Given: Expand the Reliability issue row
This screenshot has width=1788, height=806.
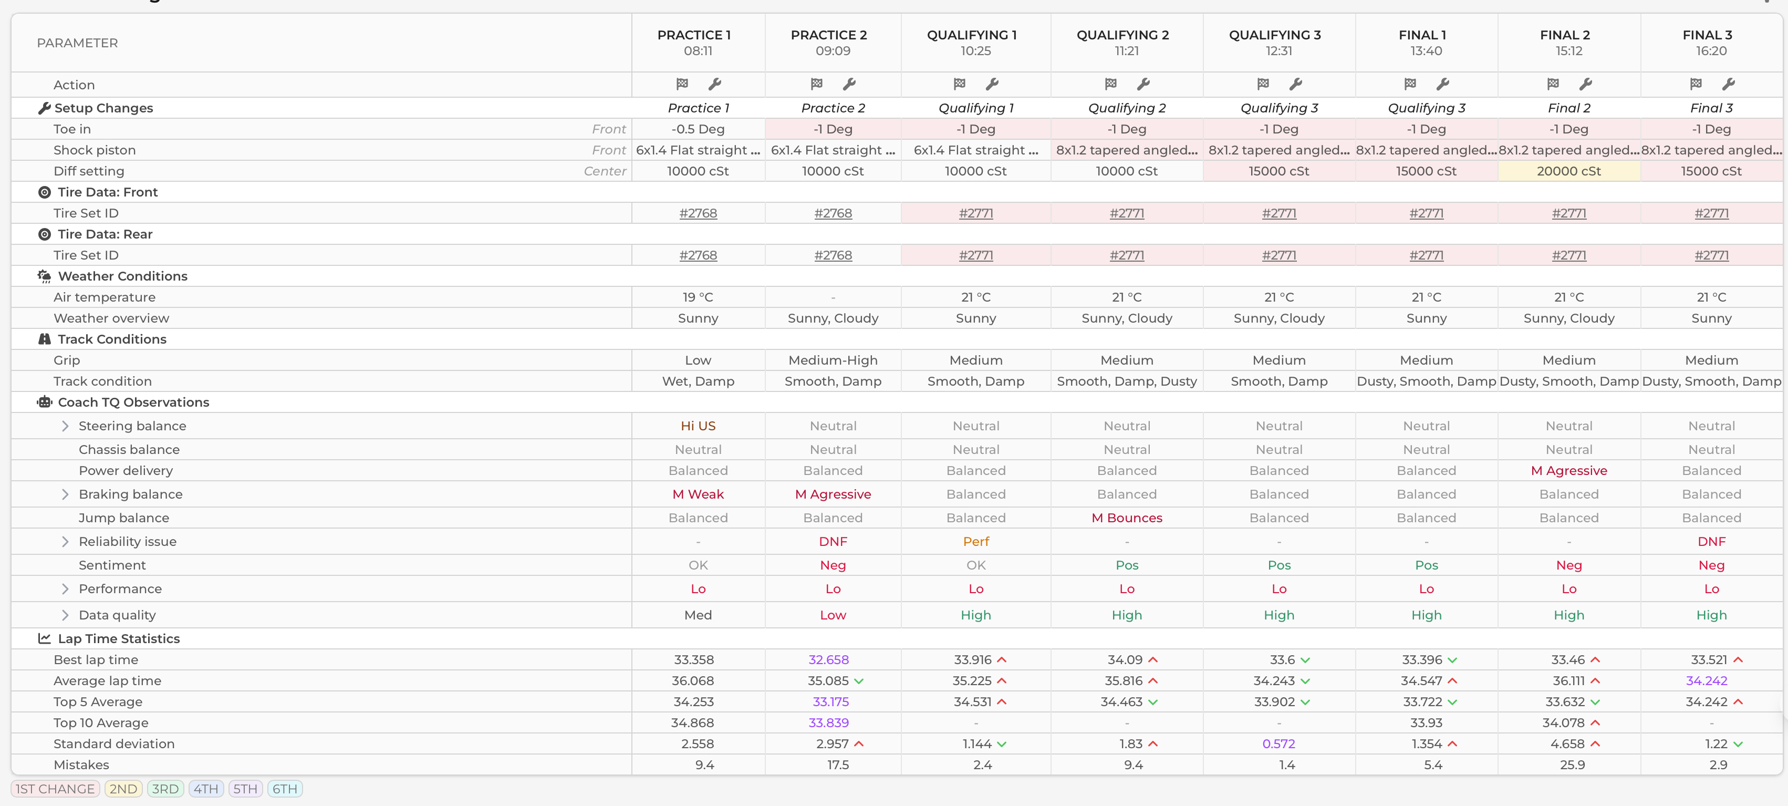Looking at the screenshot, I should pos(65,542).
